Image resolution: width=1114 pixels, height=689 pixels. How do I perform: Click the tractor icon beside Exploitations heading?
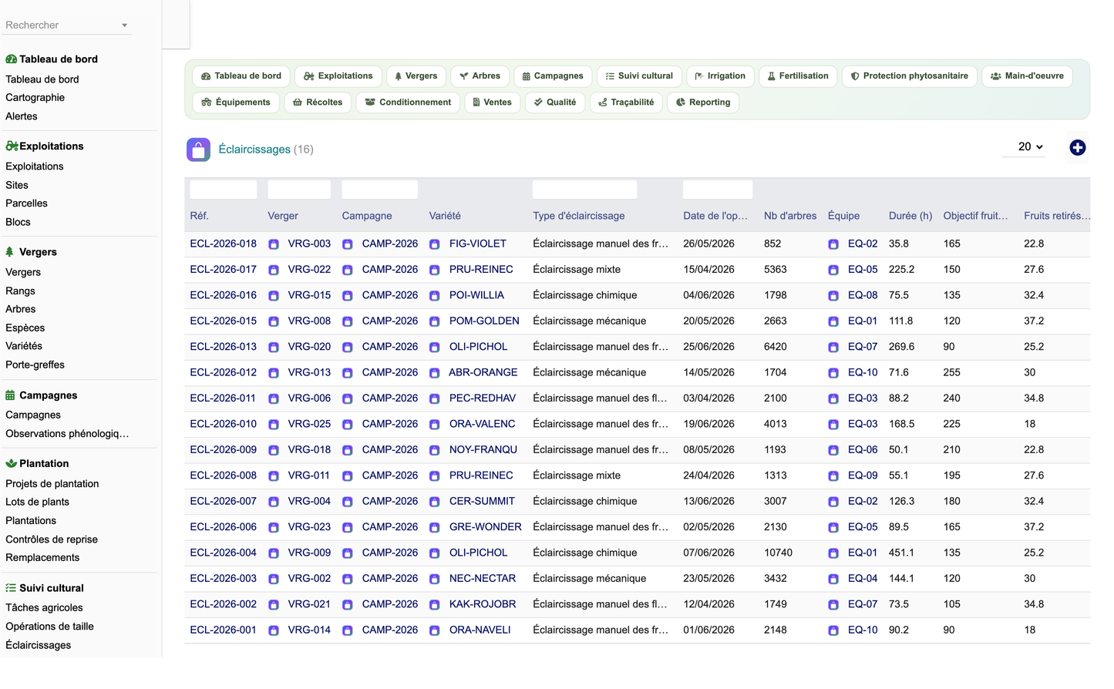point(12,146)
